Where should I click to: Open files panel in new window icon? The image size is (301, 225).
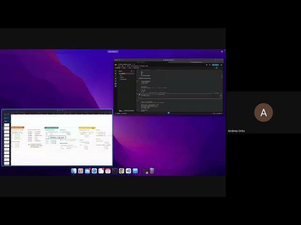click(132, 71)
